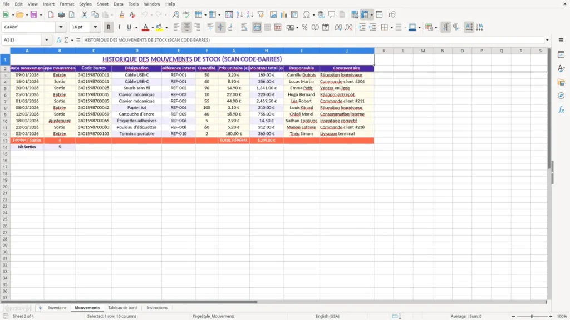Toggle Center Vertically alignment
Viewport: 570px width, 320px height.
[220, 27]
